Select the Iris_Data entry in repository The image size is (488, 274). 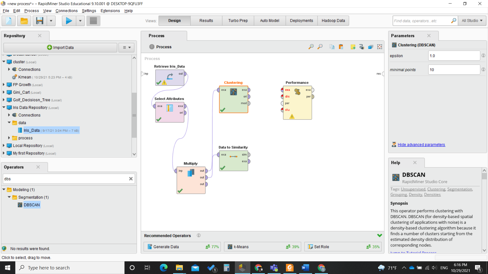[49, 130]
